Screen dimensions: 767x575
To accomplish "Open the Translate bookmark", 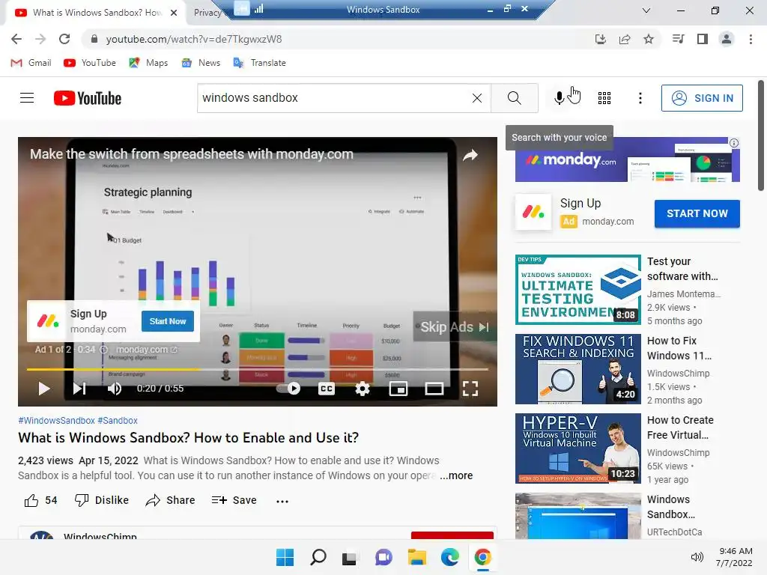I will [x=260, y=63].
